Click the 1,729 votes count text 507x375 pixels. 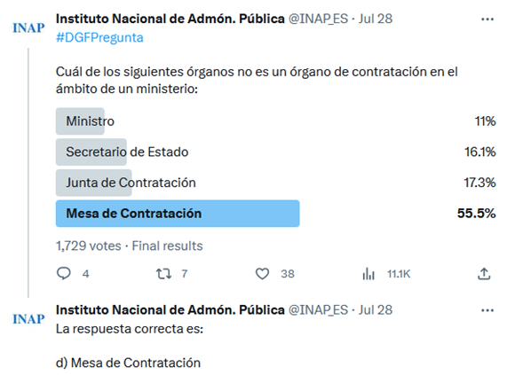click(89, 246)
